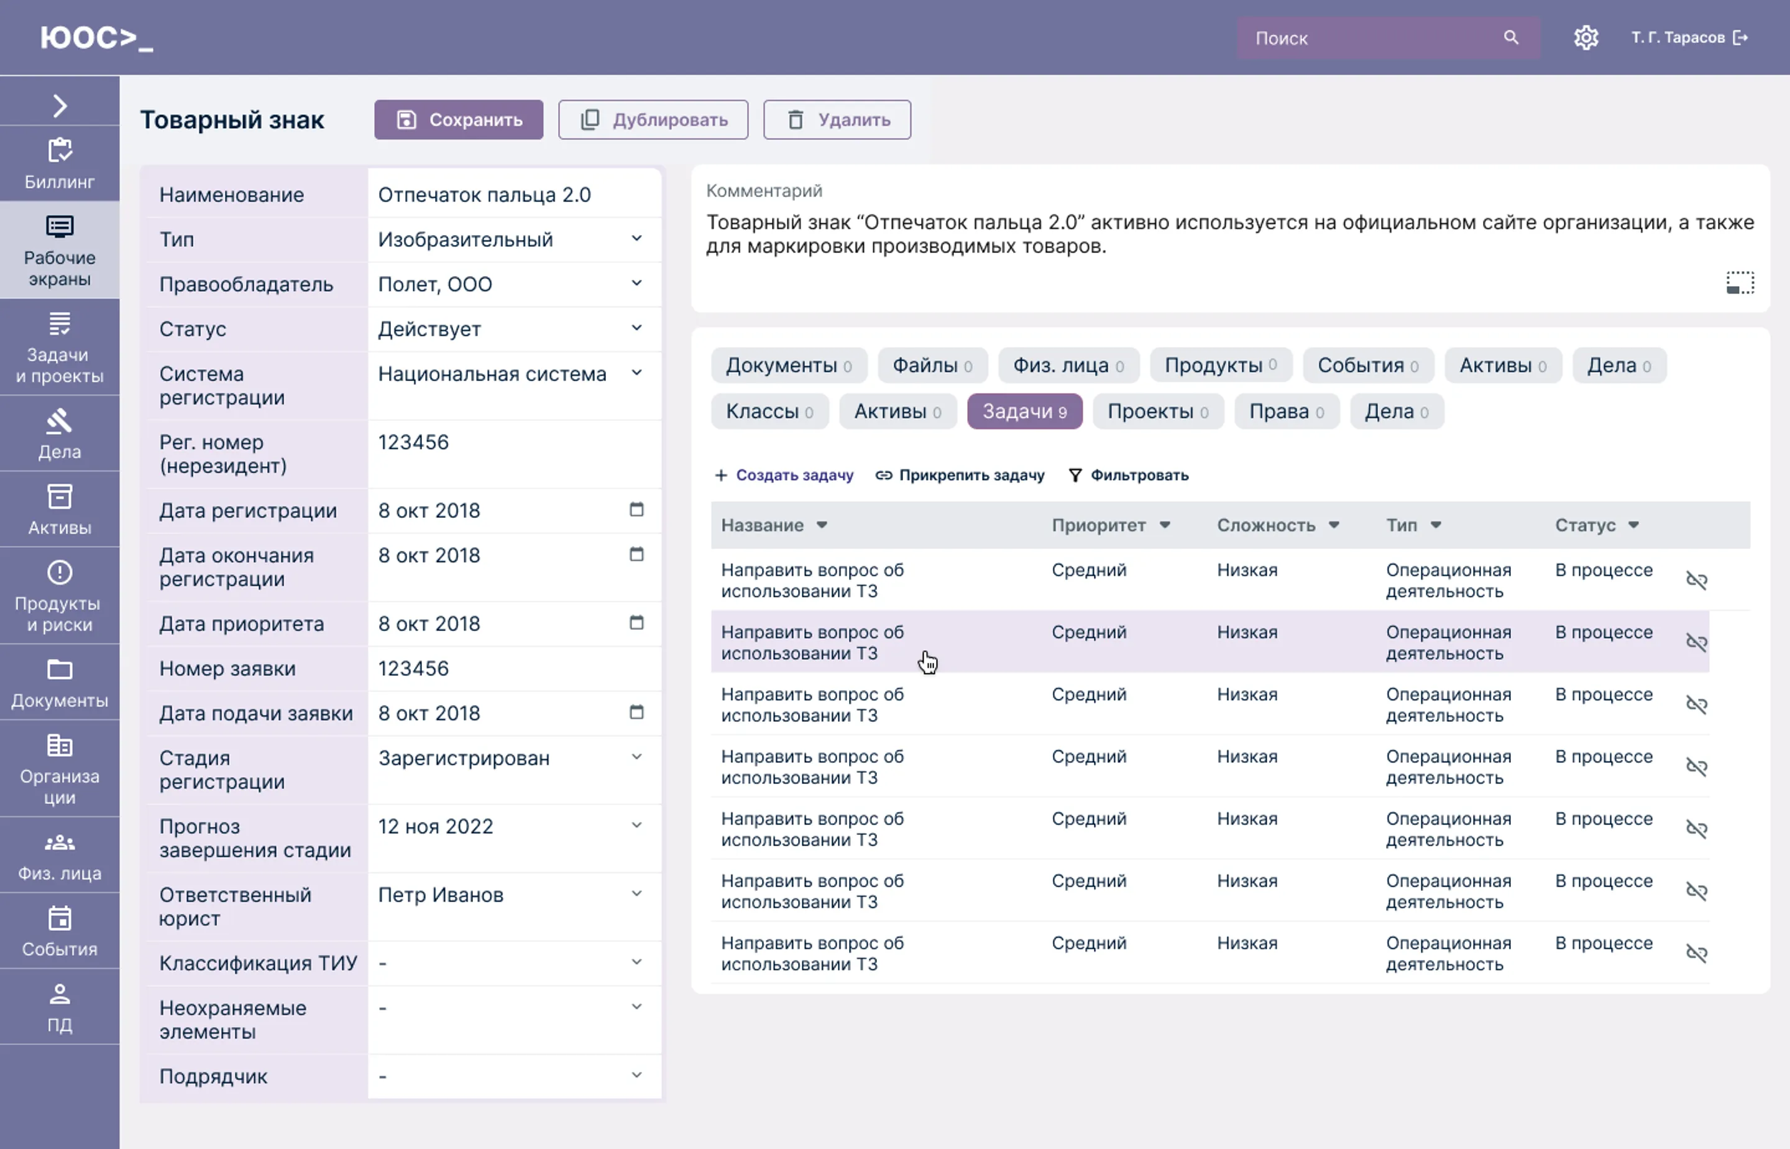Unlink the first task in the table
Screen dimensions: 1790x1149
pos(1696,579)
